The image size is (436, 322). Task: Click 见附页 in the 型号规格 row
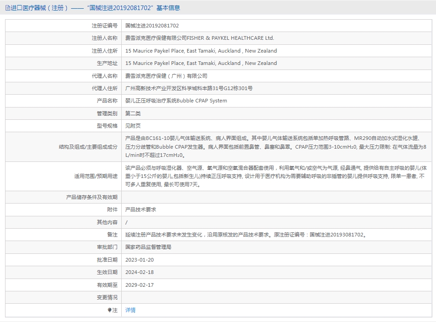133,126
